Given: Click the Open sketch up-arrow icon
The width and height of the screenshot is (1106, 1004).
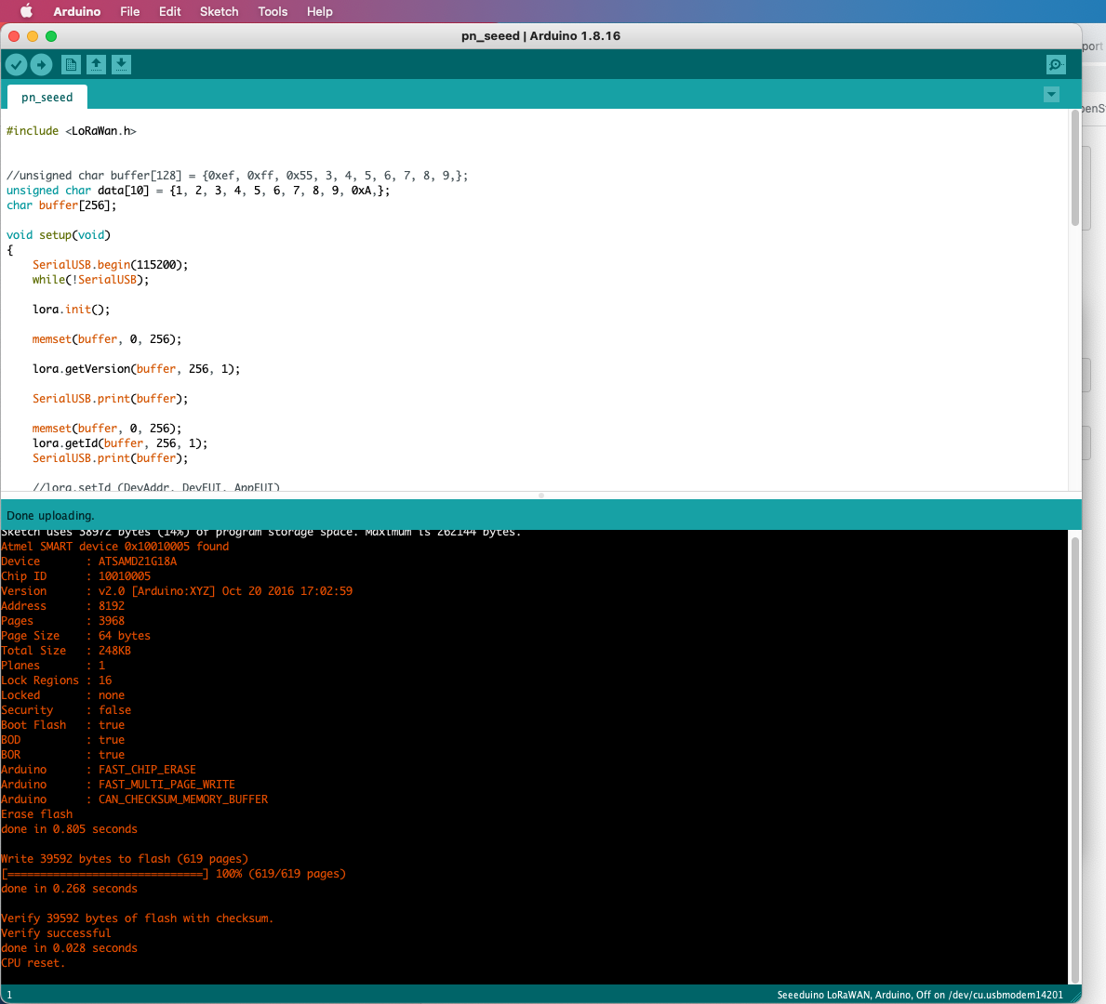Looking at the screenshot, I should click(96, 64).
